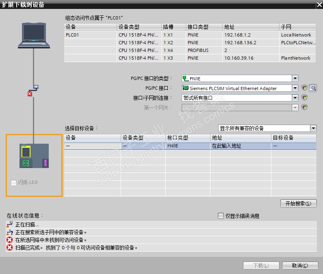Click the scanning status icon
Image resolution: width=323 pixels, height=274 pixels.
9,224
